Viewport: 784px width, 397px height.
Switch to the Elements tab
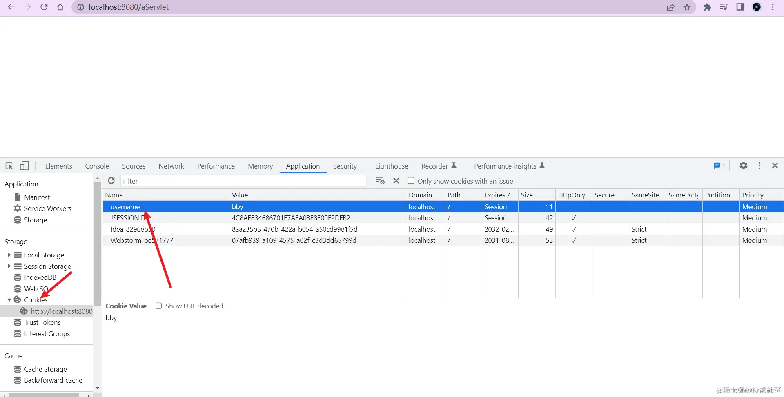(58, 166)
